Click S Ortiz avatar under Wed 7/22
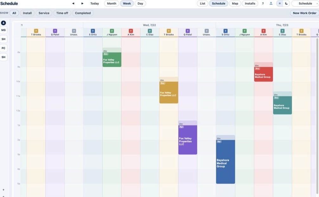 click(x=93, y=31)
